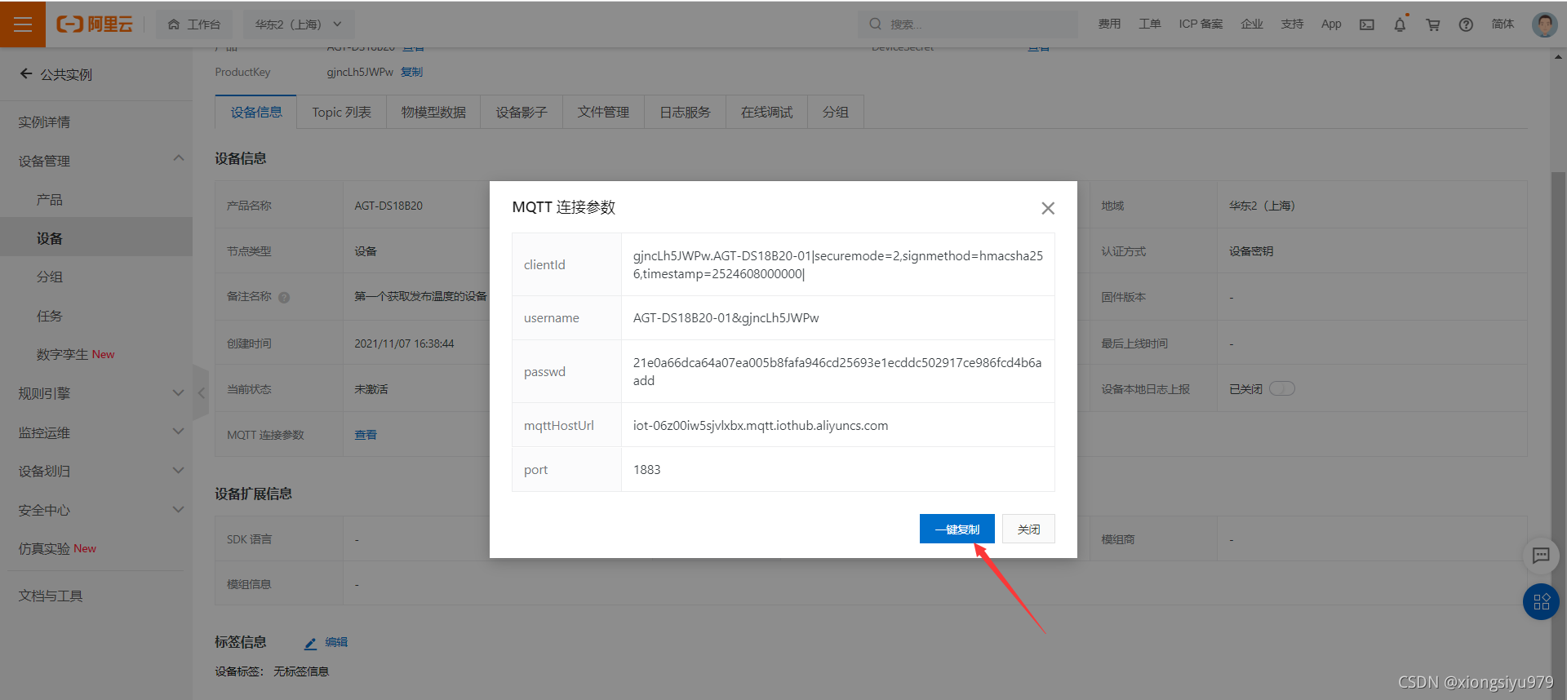1567x700 pixels.
Task: Click the top search field
Action: [967, 24]
